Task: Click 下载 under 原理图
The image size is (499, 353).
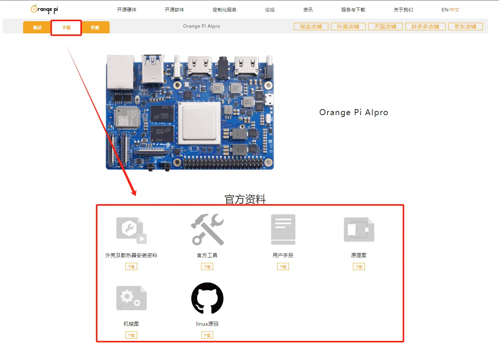Action: pyautogui.click(x=359, y=267)
